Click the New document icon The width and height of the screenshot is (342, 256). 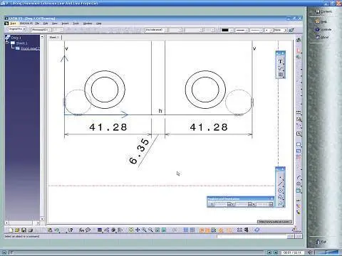point(11,230)
